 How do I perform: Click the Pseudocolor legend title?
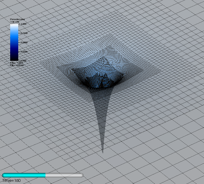[x=18, y=19]
